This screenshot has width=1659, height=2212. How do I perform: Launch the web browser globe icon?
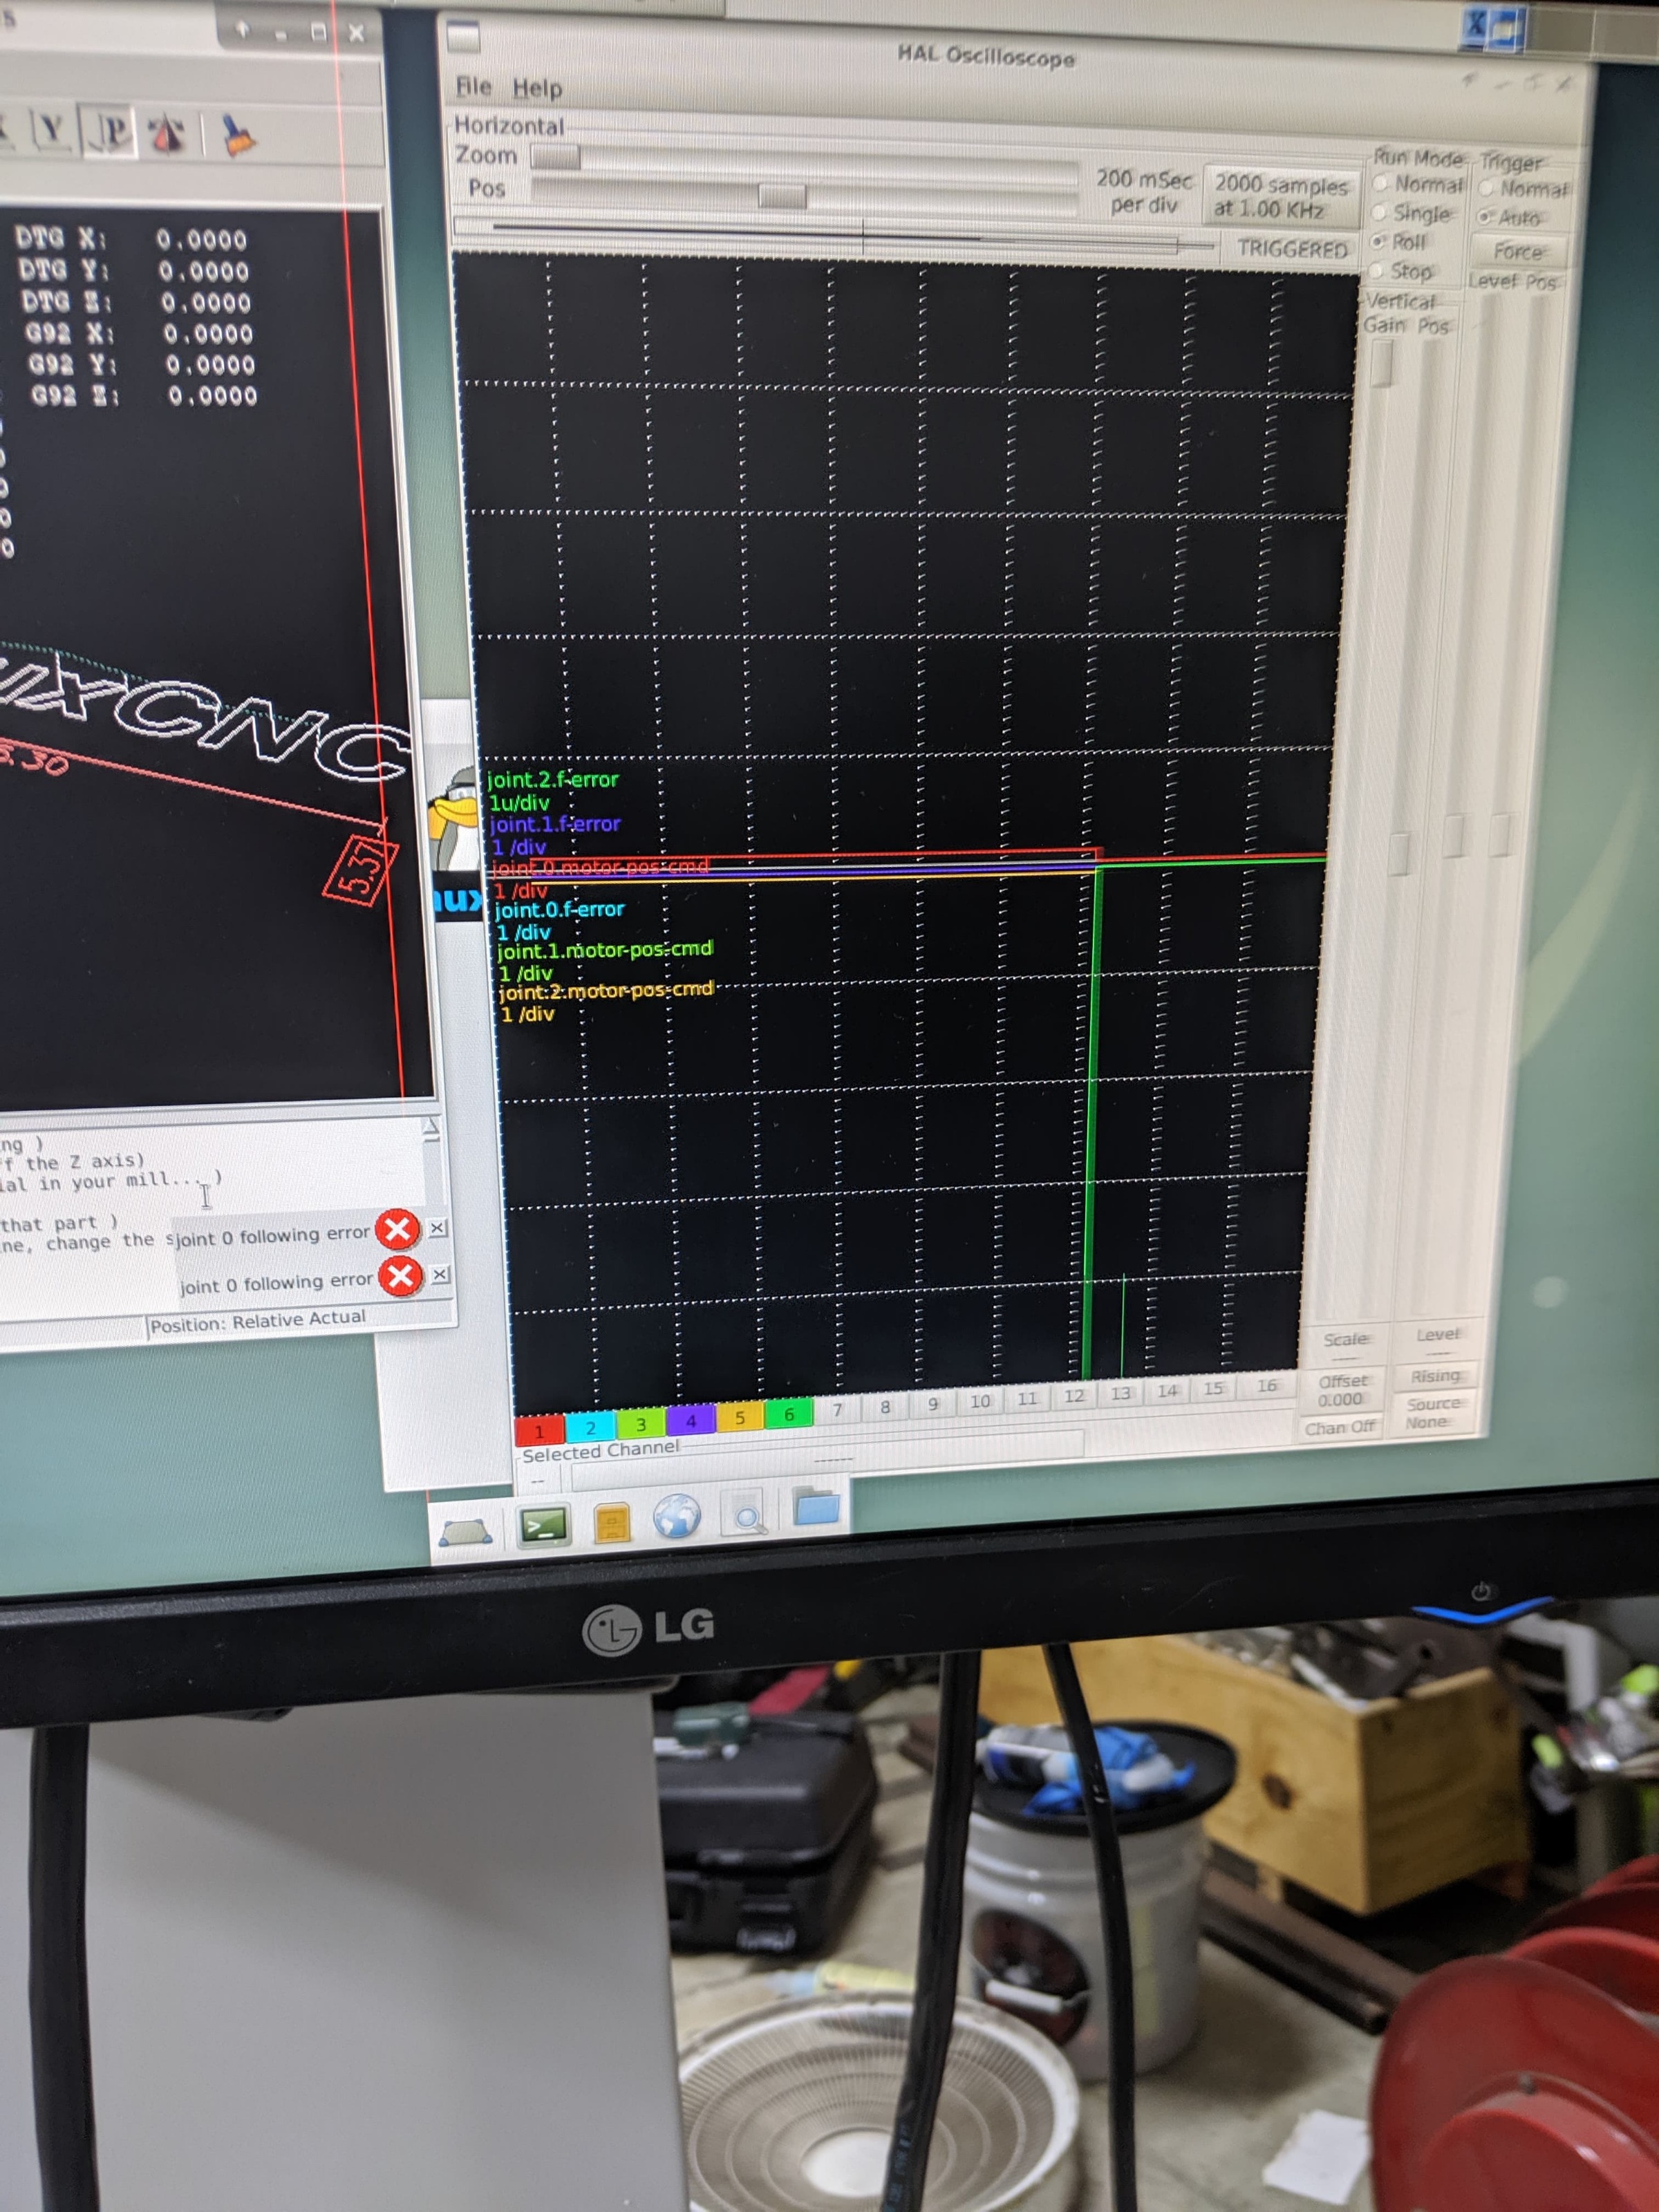click(x=677, y=1517)
